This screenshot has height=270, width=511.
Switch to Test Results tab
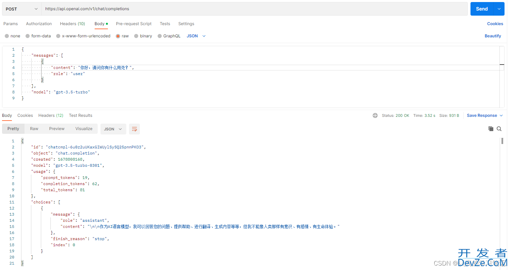[x=80, y=115]
